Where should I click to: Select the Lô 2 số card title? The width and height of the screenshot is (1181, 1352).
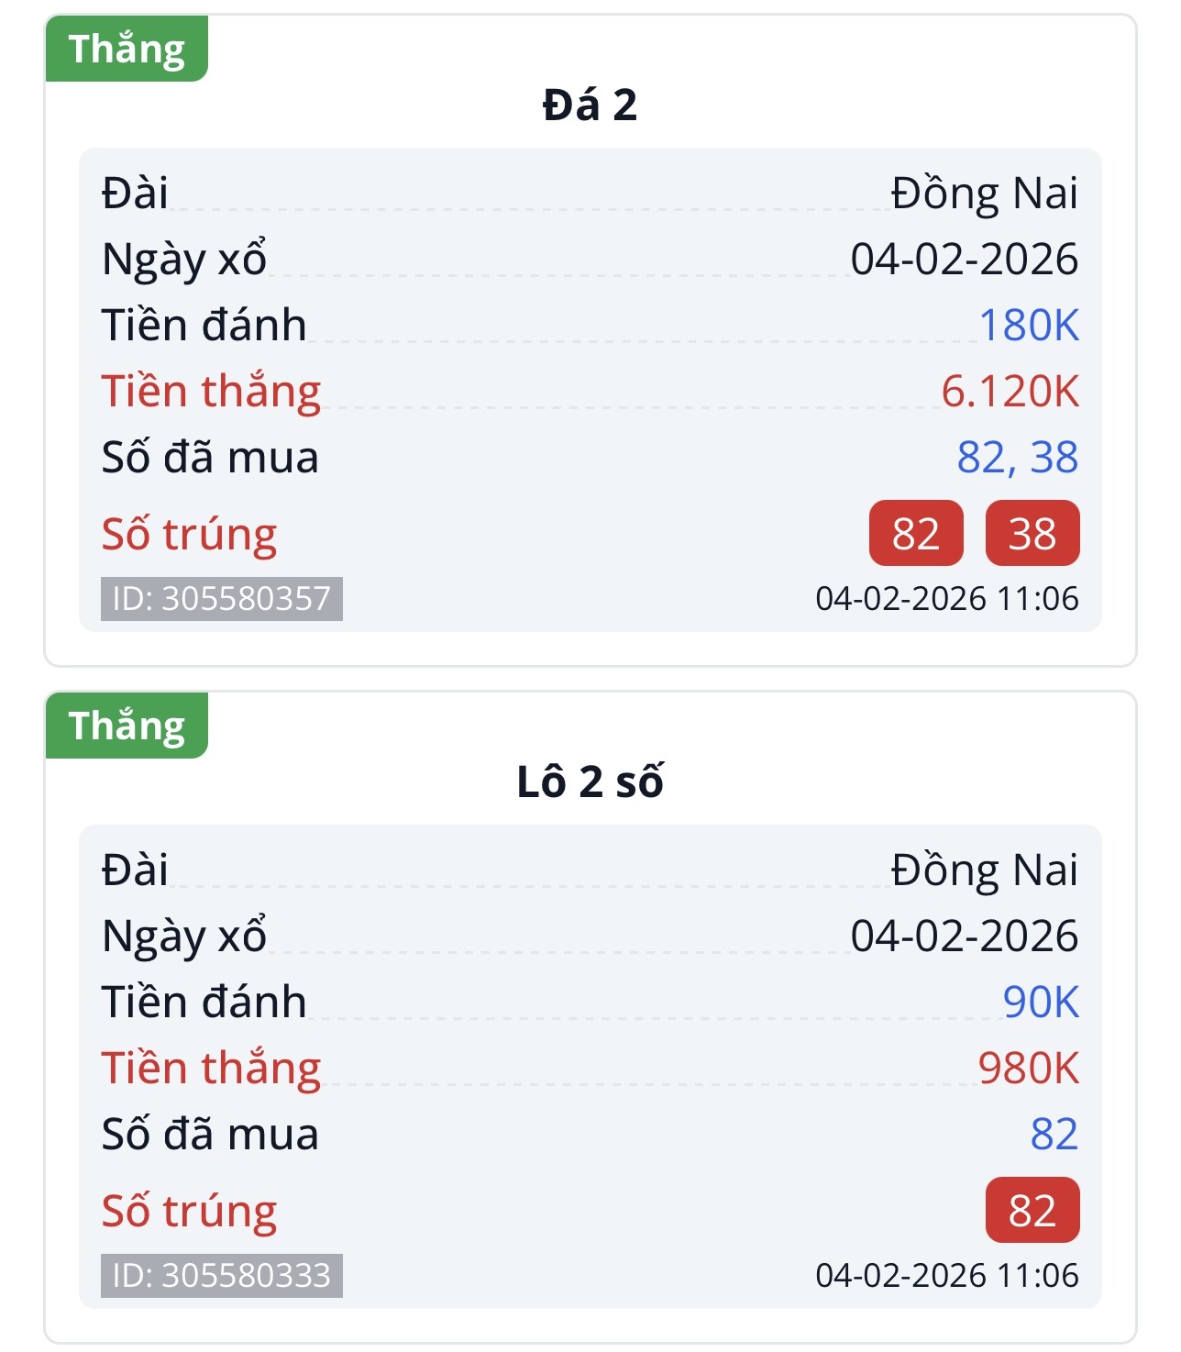590,781
